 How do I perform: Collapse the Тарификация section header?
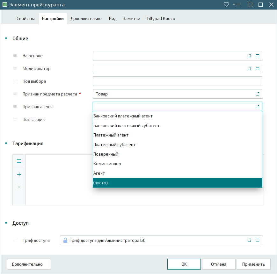28,144
